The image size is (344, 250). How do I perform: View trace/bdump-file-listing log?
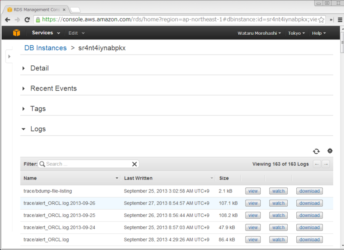pos(253,191)
